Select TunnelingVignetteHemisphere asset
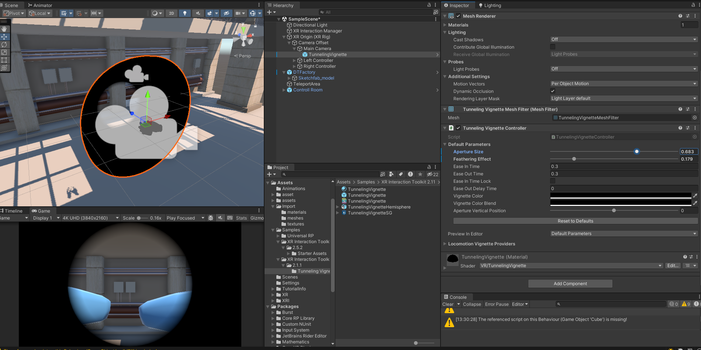Viewport: 701px width, 350px height. click(x=379, y=207)
